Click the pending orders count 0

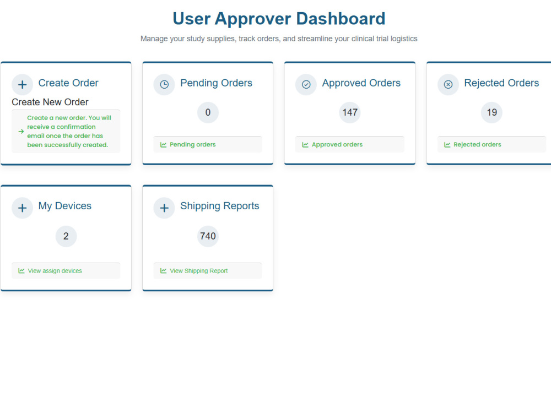208,112
